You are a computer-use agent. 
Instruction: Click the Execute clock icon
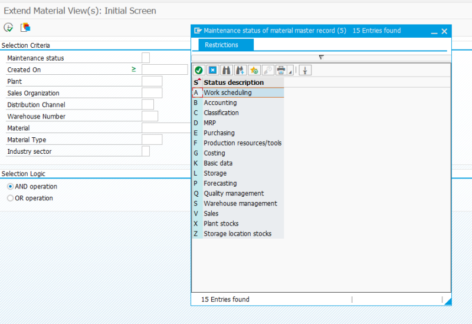8,28
